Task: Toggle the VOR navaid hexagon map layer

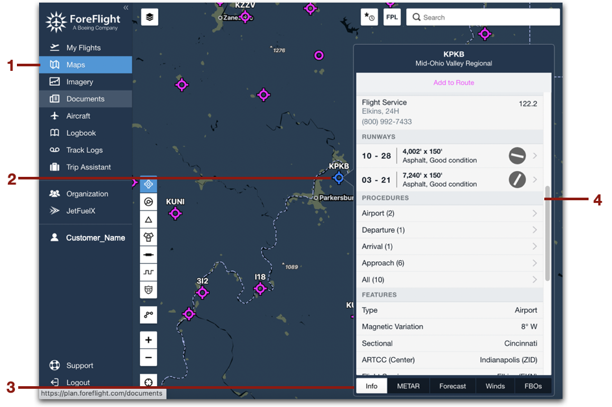Action: (148, 237)
